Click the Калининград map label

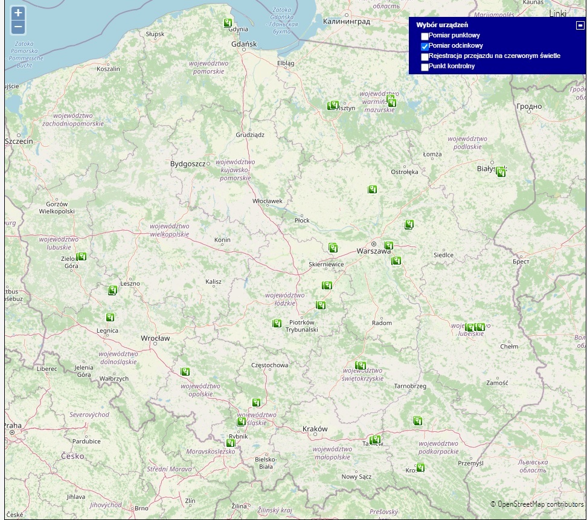point(346,22)
